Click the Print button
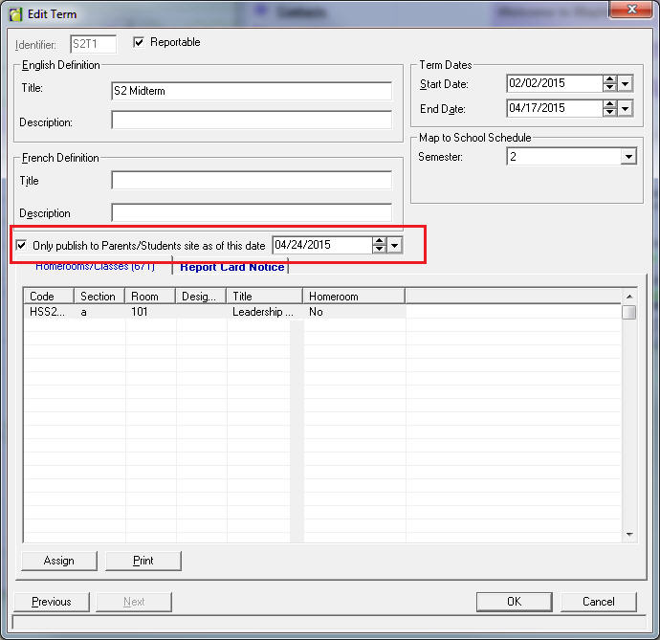Screen dimensions: 660x640 (143, 561)
